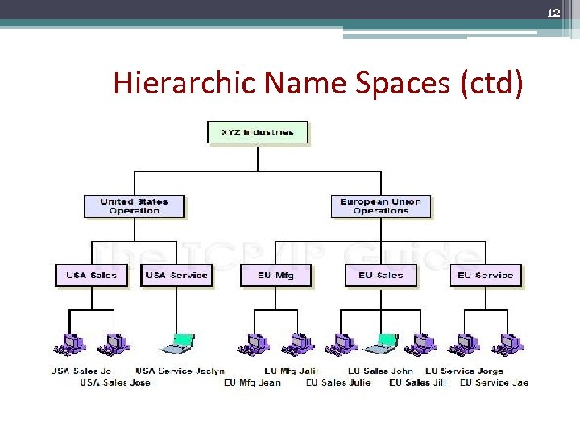Click the desktop computer icon for USA Sales Jose
580x435 pixels.
(x=114, y=345)
